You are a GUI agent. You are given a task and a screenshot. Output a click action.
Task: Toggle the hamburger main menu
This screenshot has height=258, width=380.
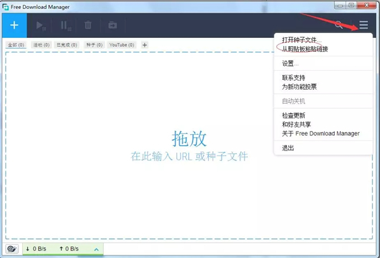(364, 25)
